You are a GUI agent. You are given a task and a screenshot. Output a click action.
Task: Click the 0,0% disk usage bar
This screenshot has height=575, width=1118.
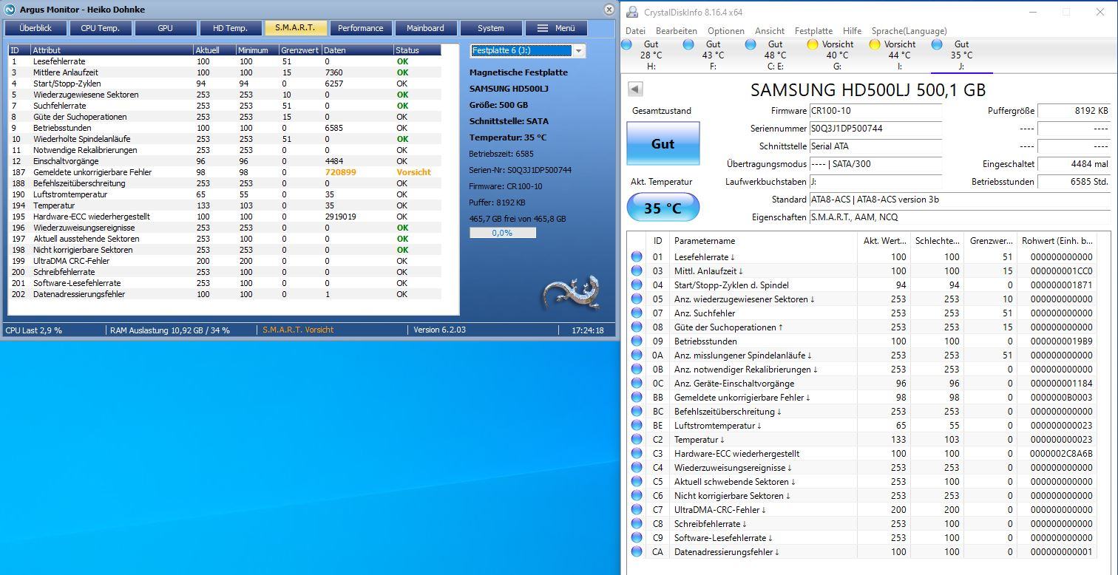[x=503, y=233]
